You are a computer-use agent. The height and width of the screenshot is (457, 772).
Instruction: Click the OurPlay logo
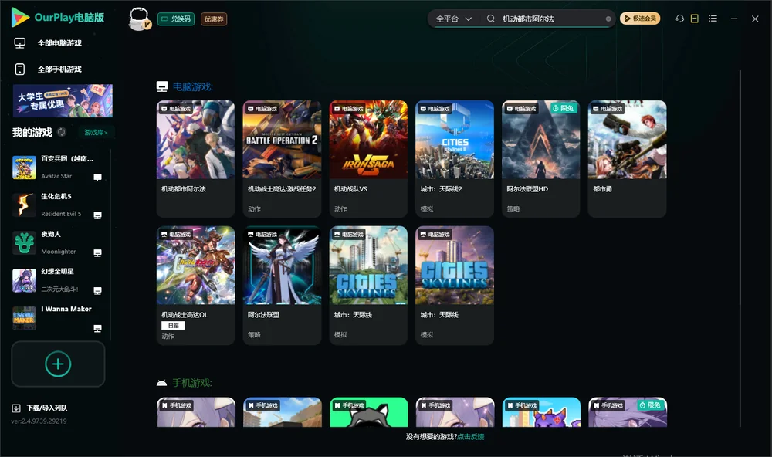point(58,17)
